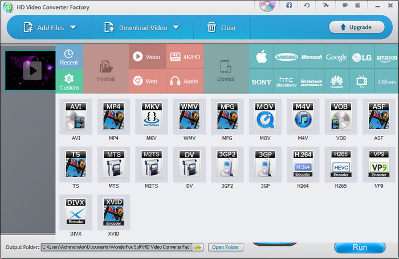The image size is (399, 259).
Task: Select H265 HEVC encoder
Action: [x=341, y=165]
